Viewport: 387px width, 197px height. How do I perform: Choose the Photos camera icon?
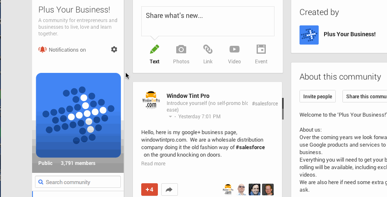point(181,50)
